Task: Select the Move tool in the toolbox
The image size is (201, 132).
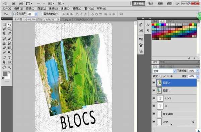Action: click(9, 24)
